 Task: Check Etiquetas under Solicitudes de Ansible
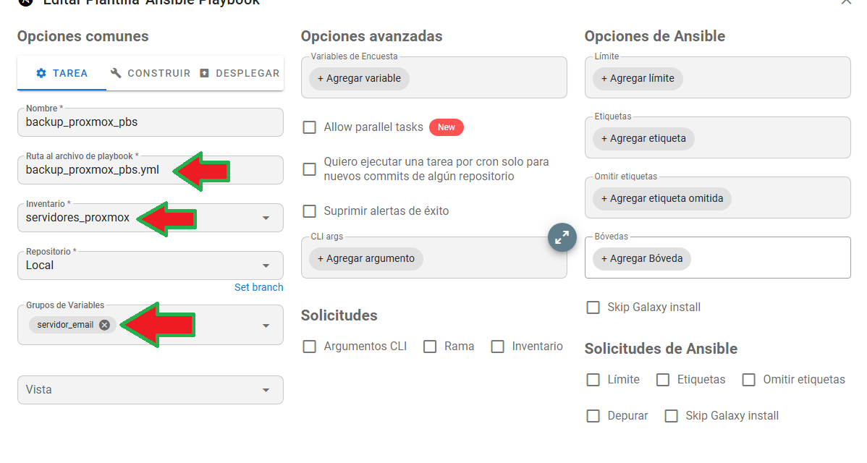662,380
